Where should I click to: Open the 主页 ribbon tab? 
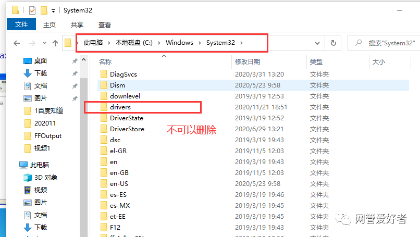pyautogui.click(x=50, y=24)
